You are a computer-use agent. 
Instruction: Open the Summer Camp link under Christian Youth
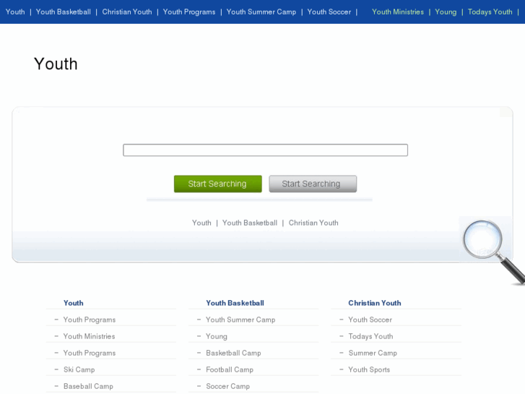[373, 353]
